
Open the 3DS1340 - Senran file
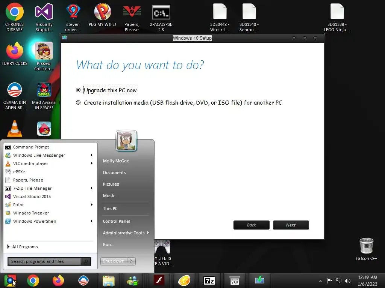coord(249,17)
